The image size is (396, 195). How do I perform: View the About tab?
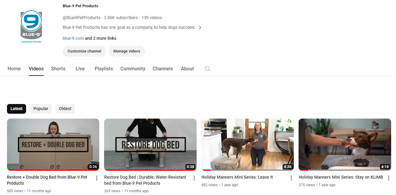[x=188, y=69]
